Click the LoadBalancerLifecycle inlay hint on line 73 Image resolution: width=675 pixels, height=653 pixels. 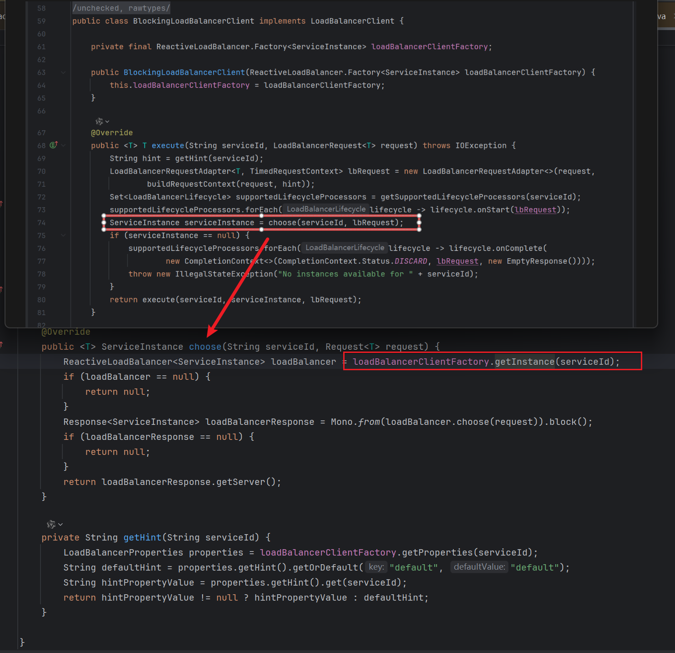point(326,209)
